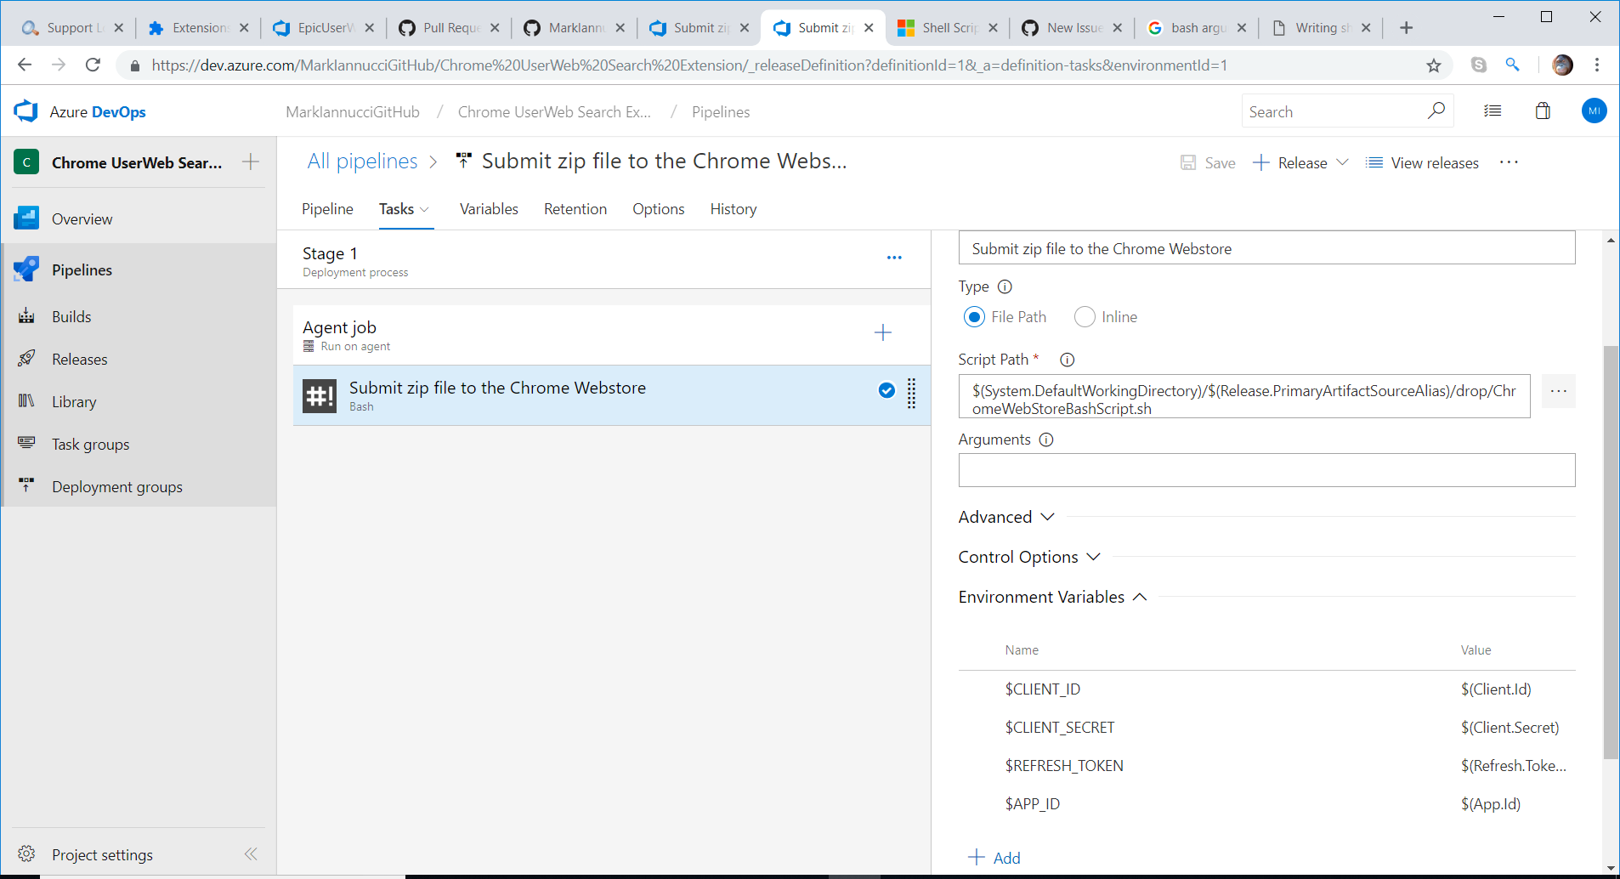Open the Marketplace shopping bag icon
1620x879 pixels.
1543,111
